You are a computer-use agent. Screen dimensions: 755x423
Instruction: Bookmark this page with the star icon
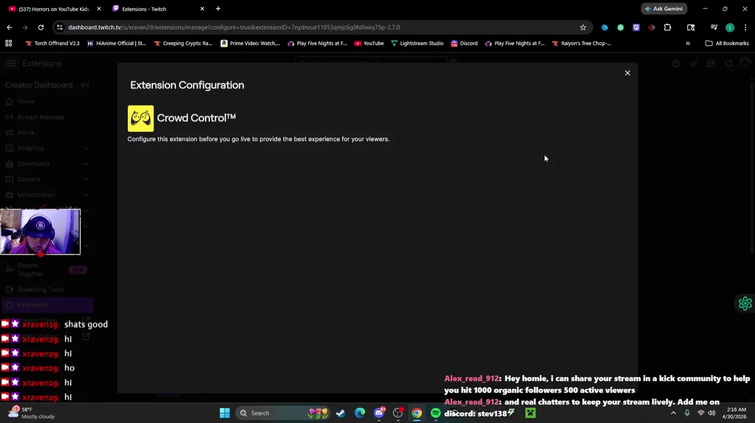[583, 27]
